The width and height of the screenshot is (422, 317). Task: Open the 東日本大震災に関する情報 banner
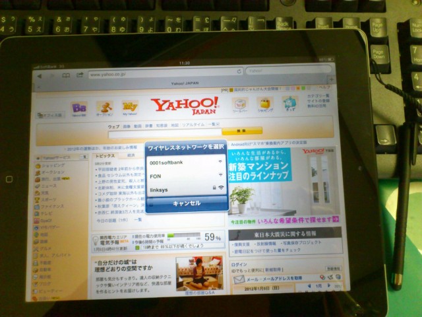285,234
